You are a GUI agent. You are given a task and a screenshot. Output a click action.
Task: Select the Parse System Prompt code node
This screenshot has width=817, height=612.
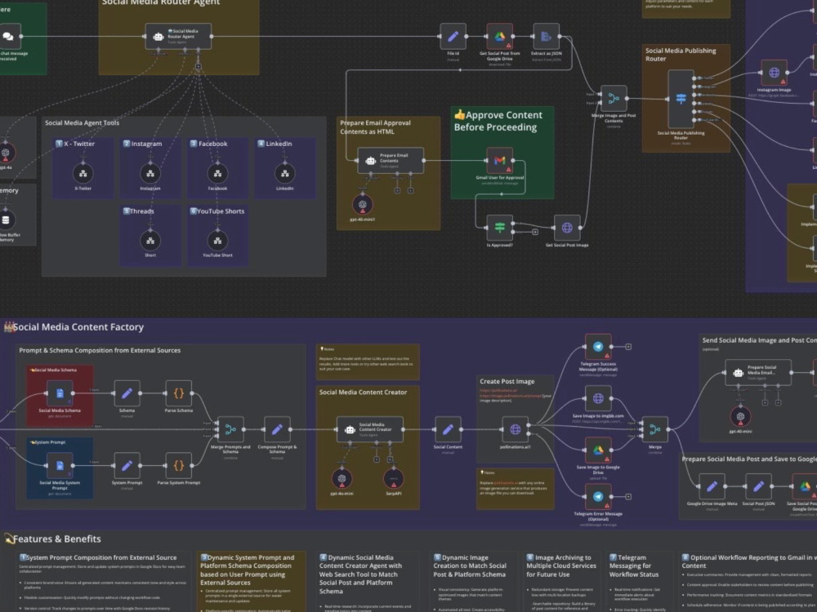(178, 466)
